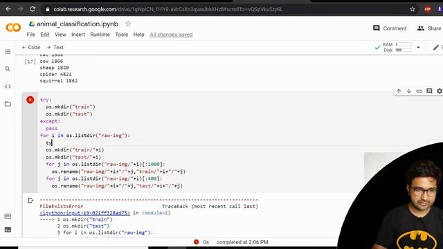Open the terminal icon in left rail
This screenshot has height=249, width=443.
coord(8,230)
